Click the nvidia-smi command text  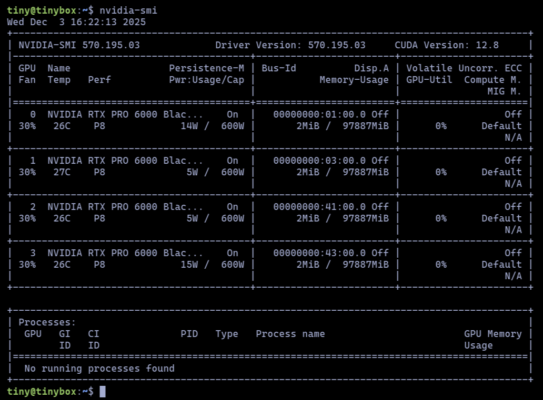coord(128,10)
